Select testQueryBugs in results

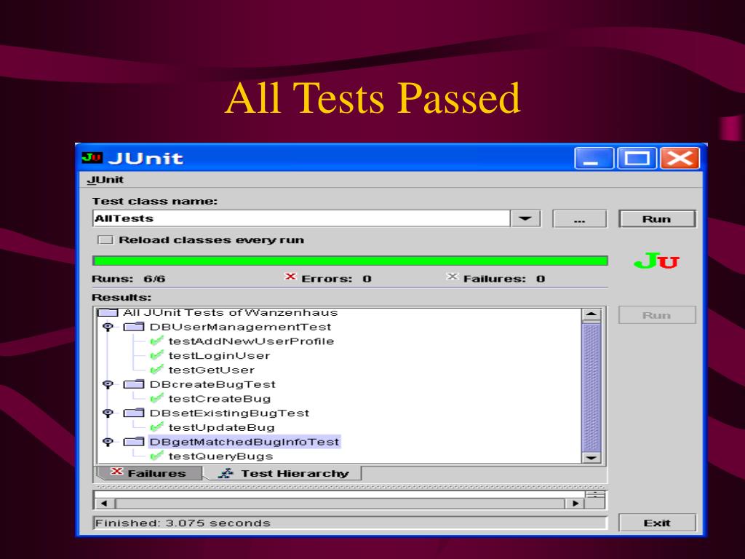point(220,456)
